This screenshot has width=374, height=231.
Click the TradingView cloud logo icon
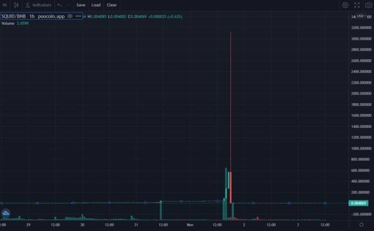point(5,213)
